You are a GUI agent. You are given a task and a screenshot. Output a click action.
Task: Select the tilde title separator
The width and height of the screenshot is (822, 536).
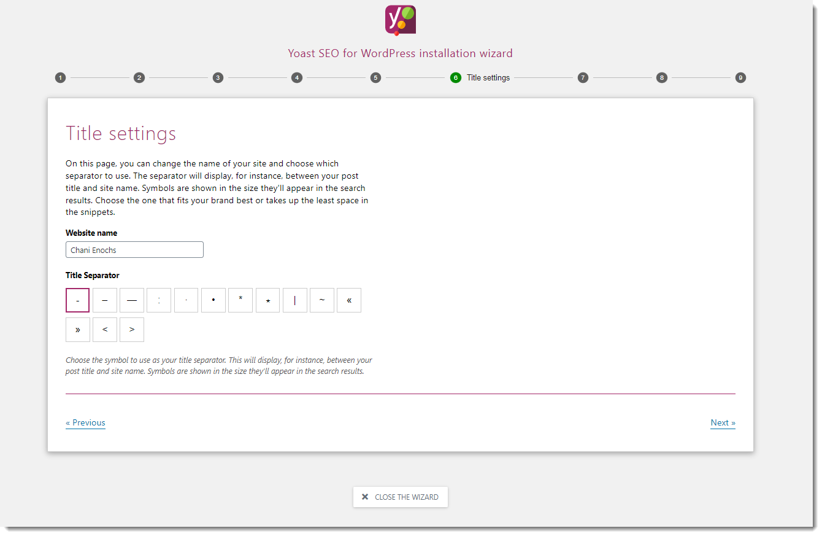[x=322, y=300]
